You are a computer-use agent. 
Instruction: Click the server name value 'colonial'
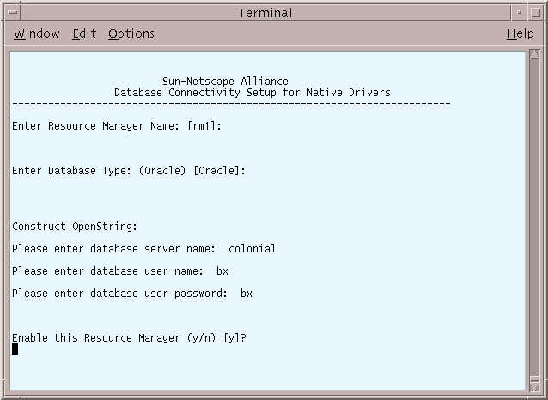click(x=252, y=249)
